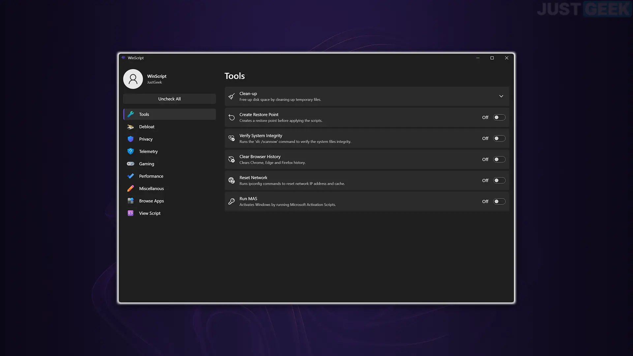
Task: Click the 'JustGeek' username text
Action: 154,82
